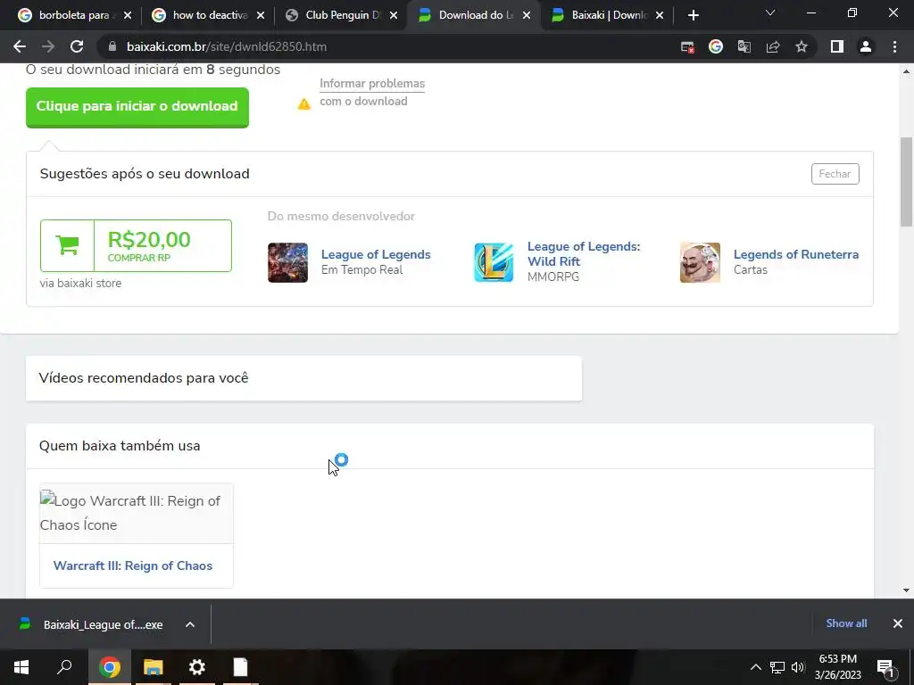
Task: Open the Legends of Runeterra link
Action: [795, 254]
